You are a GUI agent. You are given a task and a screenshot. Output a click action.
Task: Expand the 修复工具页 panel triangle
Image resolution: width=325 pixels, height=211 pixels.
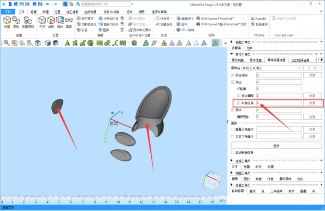point(232,185)
